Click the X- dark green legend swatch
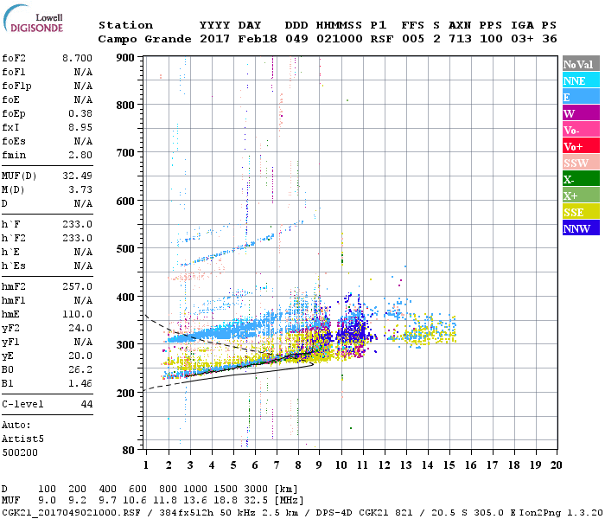This screenshot has width=605, height=519. click(581, 178)
